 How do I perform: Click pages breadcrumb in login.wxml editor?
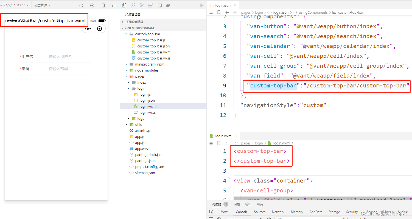pos(246,143)
